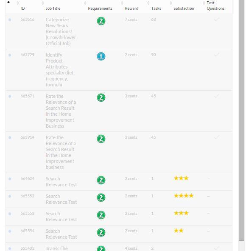Click level 2 badge for job 665671

(x=101, y=98)
